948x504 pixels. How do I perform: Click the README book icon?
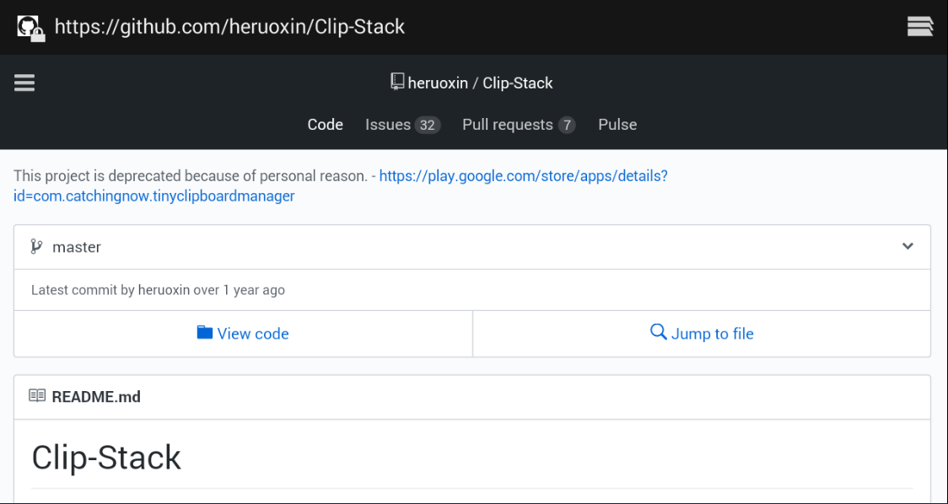tap(37, 396)
